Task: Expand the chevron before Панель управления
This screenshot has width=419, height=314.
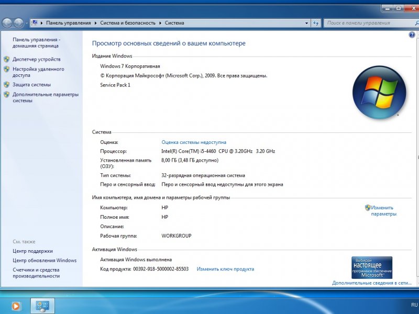Action: 42,23
